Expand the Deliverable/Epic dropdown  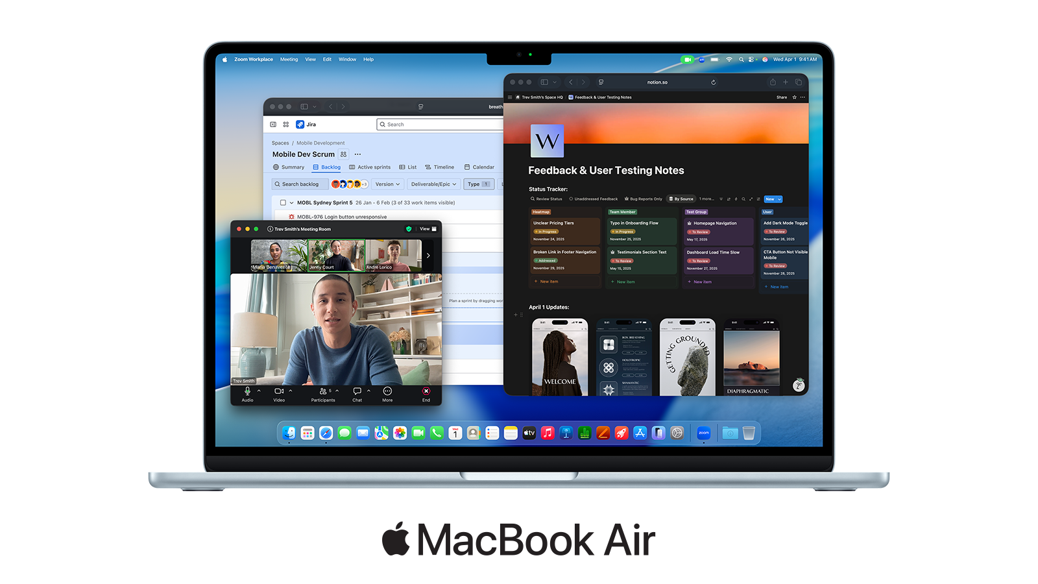pyautogui.click(x=434, y=184)
